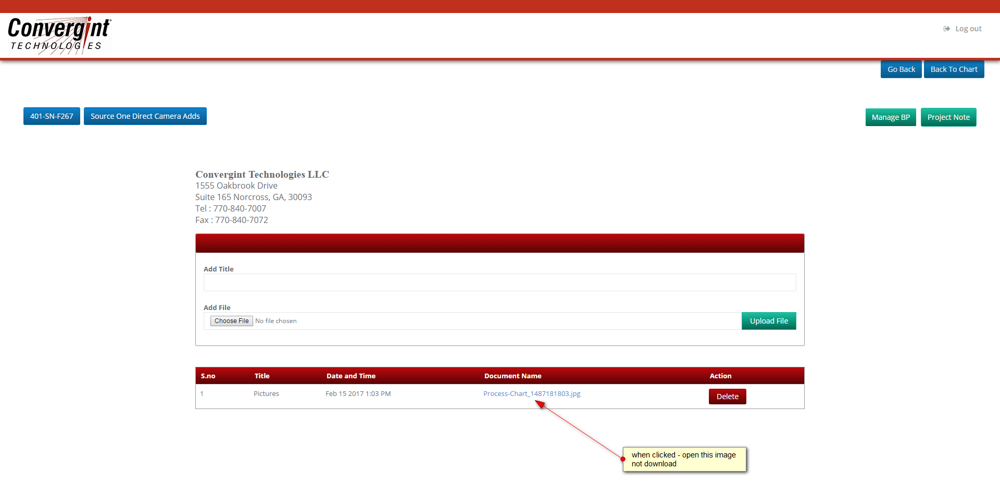1000x495 pixels.
Task: Click the Action column header
Action: (x=720, y=376)
